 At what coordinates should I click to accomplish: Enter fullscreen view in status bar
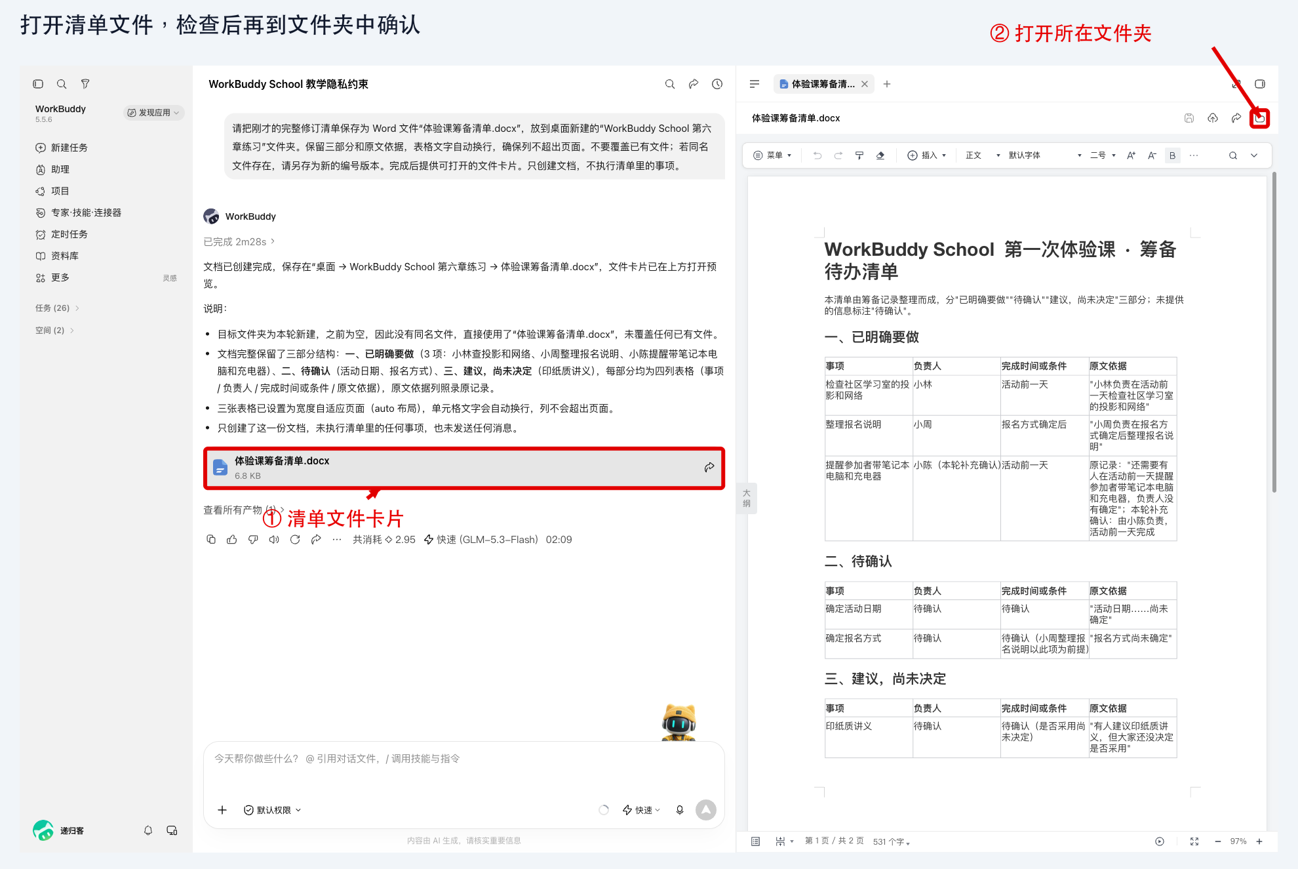click(1194, 841)
